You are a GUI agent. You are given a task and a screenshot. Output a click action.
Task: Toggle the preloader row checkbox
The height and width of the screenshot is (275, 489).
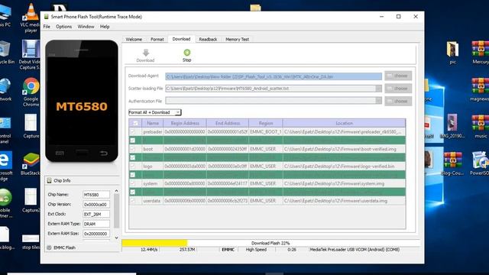133,132
